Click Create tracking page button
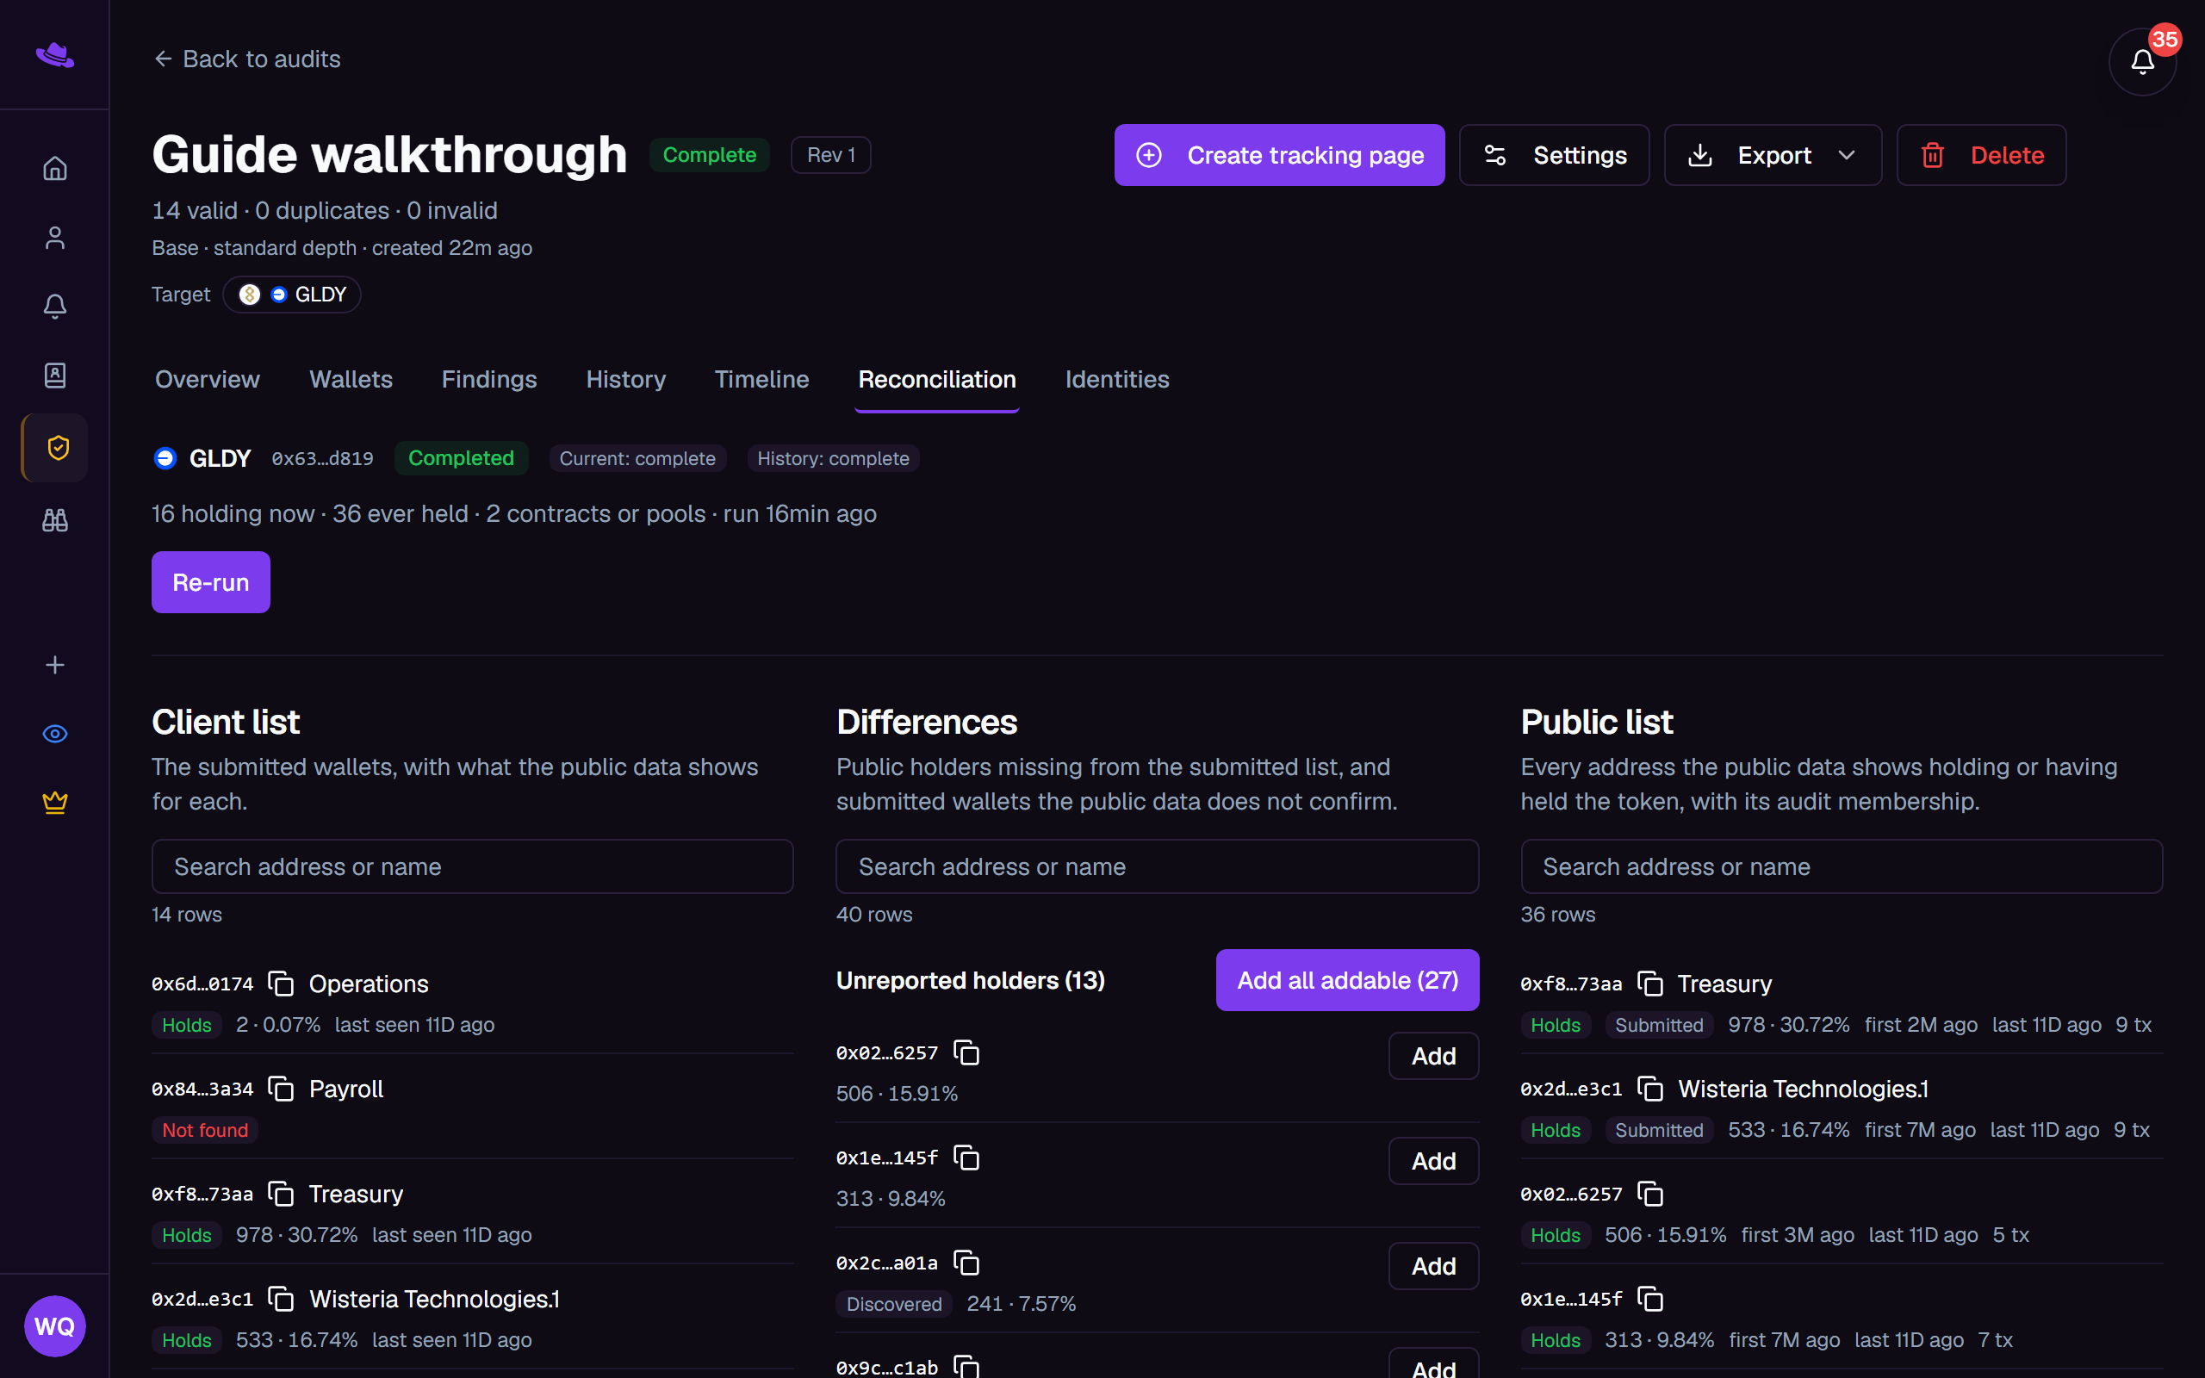 click(x=1279, y=155)
